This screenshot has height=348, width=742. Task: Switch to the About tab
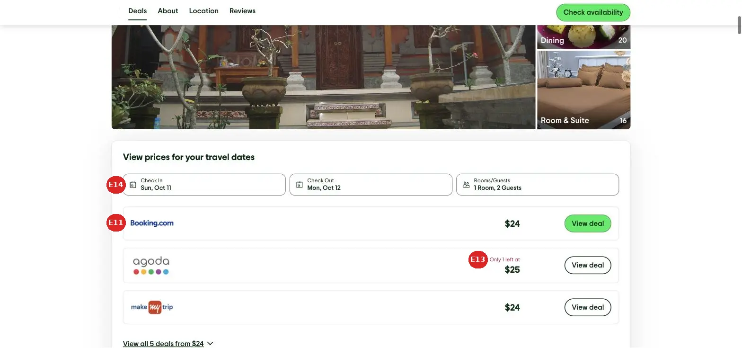tap(168, 11)
